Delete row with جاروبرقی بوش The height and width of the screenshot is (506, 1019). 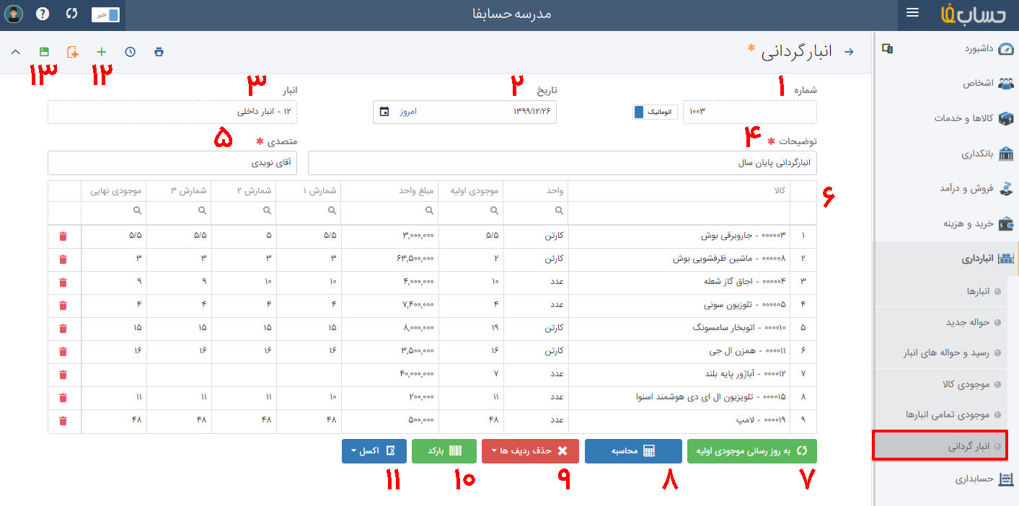[63, 236]
